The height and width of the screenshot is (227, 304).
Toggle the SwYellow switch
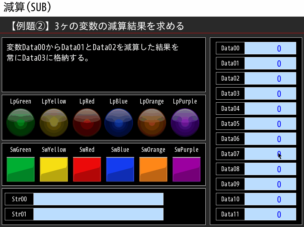54,169
